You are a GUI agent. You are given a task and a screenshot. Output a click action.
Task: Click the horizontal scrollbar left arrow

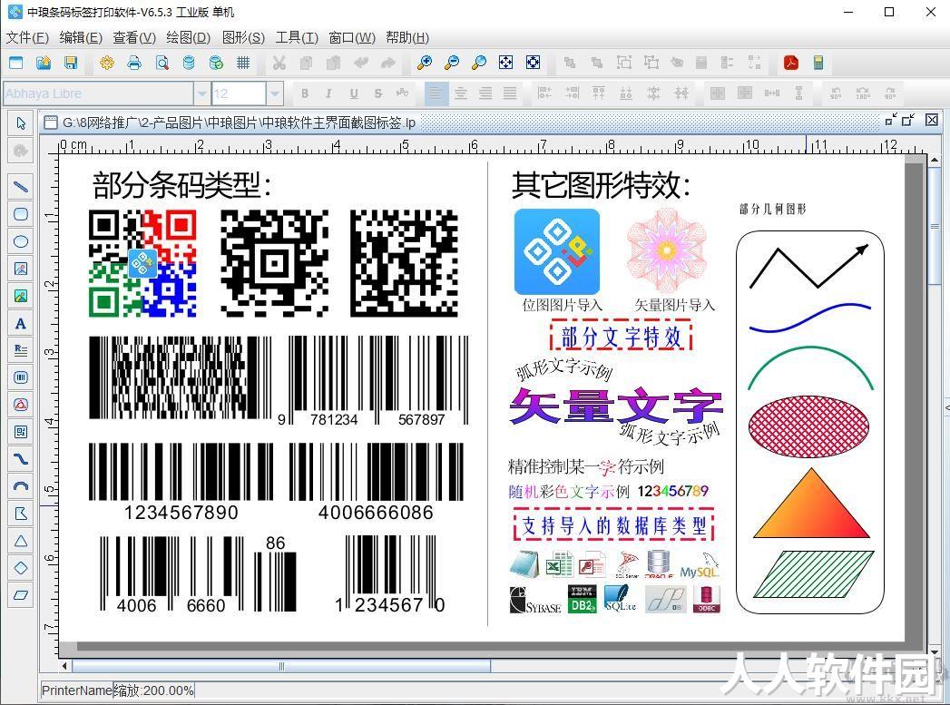(x=64, y=666)
